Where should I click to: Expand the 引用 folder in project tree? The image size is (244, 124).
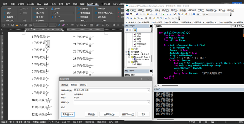(129, 49)
